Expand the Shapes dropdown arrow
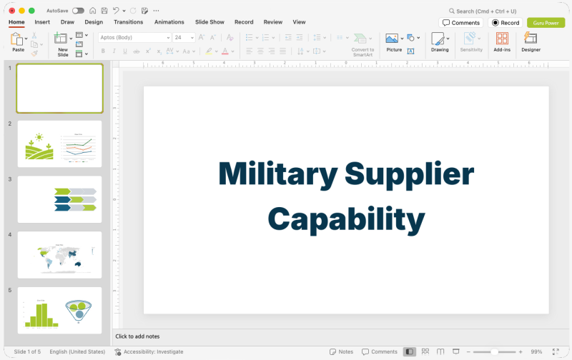The height and width of the screenshot is (360, 572). click(418, 38)
